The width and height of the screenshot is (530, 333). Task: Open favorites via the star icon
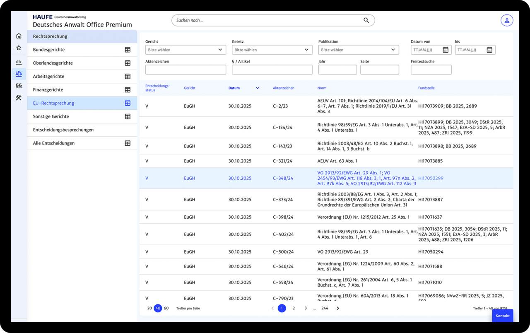[x=19, y=48]
